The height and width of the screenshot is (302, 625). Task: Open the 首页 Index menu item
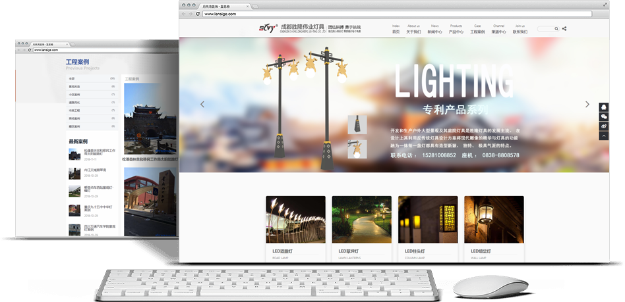click(396, 29)
